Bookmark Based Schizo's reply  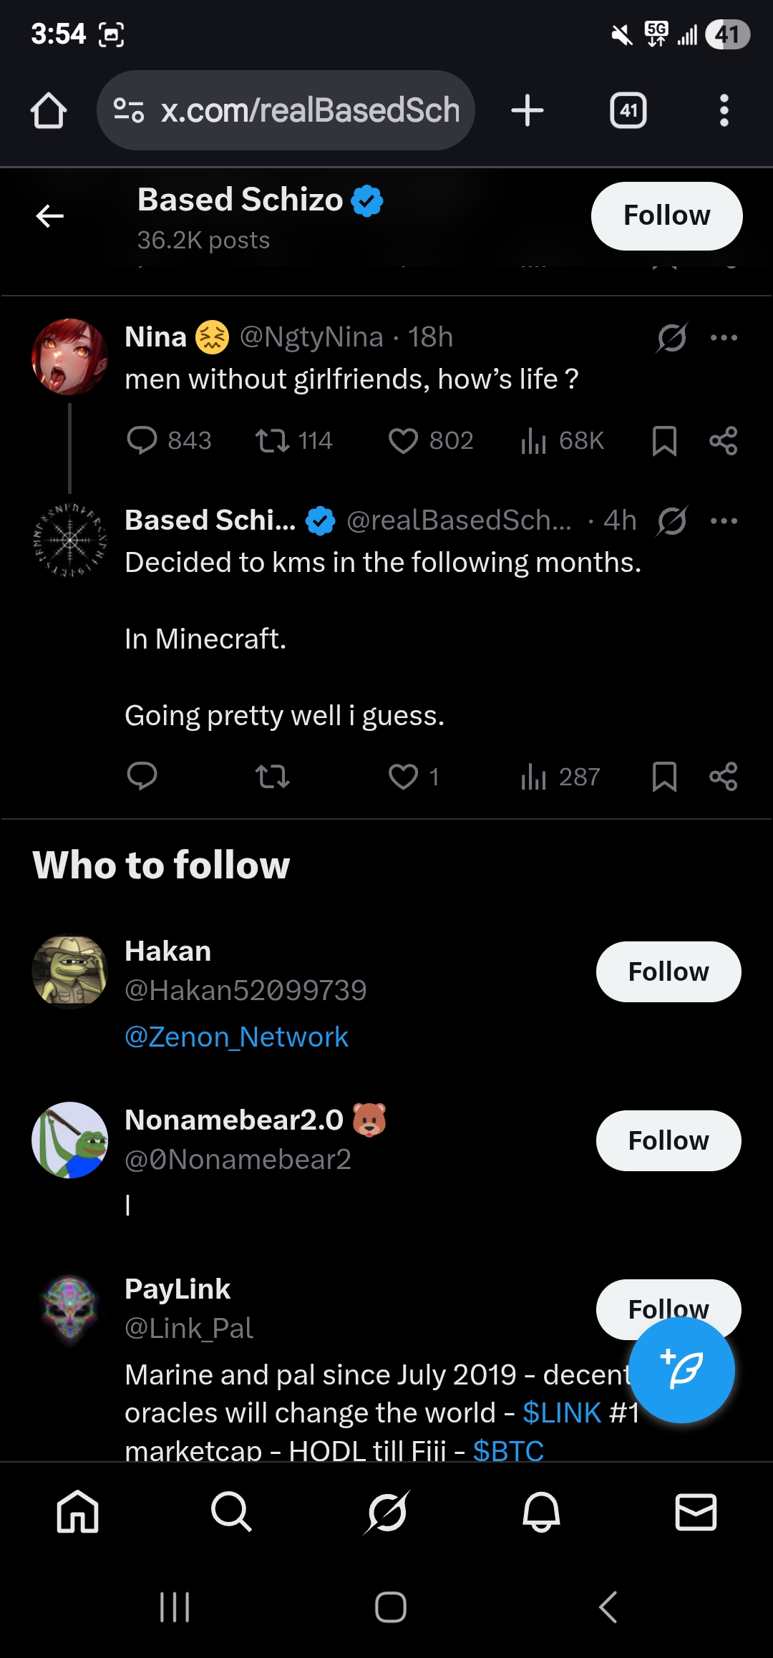[x=664, y=777]
